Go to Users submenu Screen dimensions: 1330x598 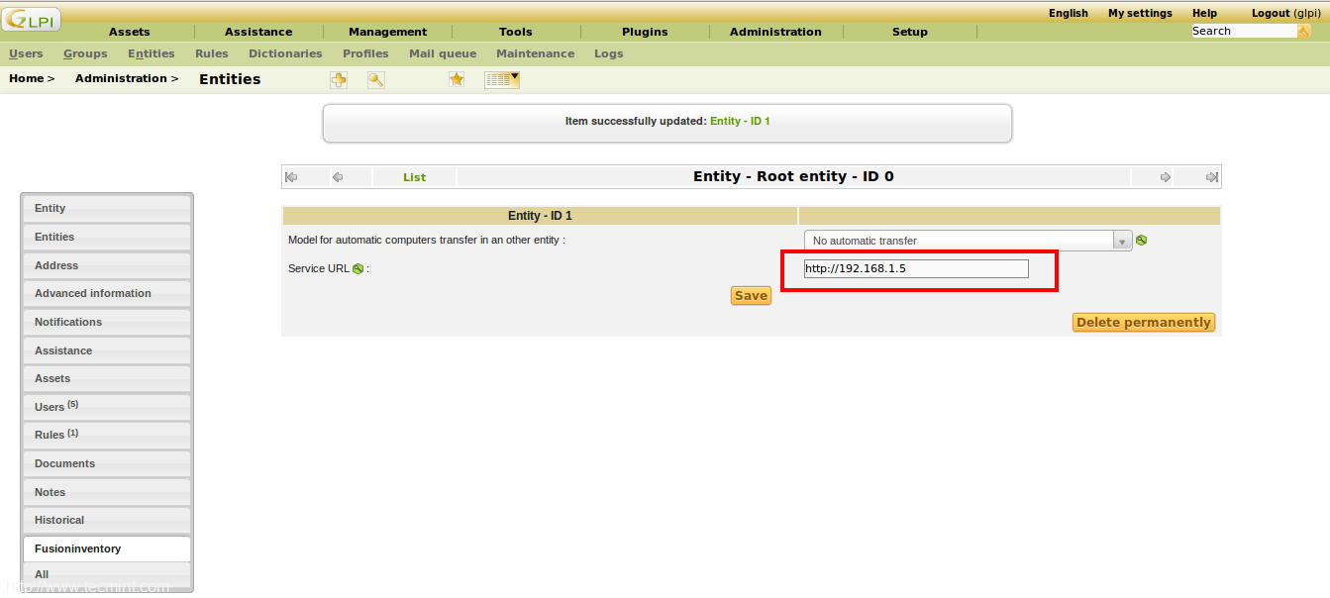(x=27, y=53)
